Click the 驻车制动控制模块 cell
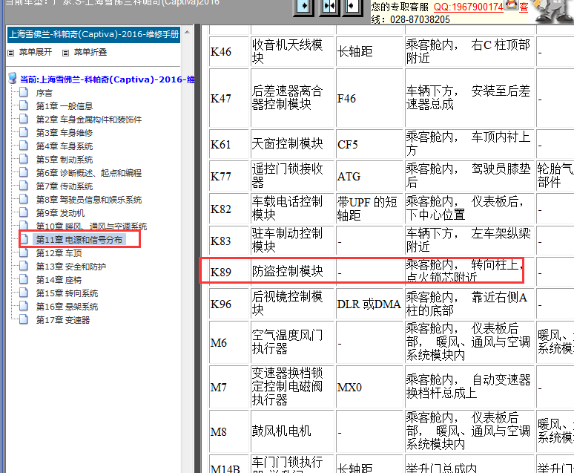574x473 pixels. click(293, 241)
